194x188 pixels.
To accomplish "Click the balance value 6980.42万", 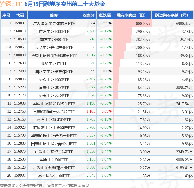I will (x=184, y=23).
